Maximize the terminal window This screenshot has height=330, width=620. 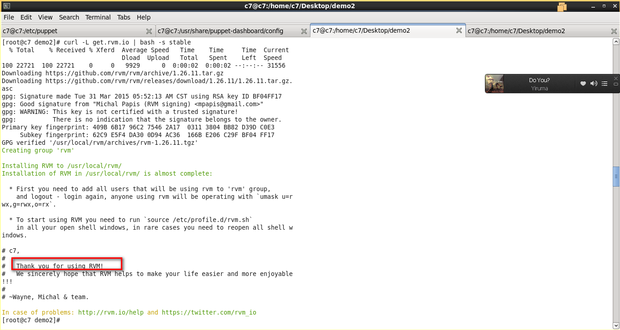tap(603, 6)
